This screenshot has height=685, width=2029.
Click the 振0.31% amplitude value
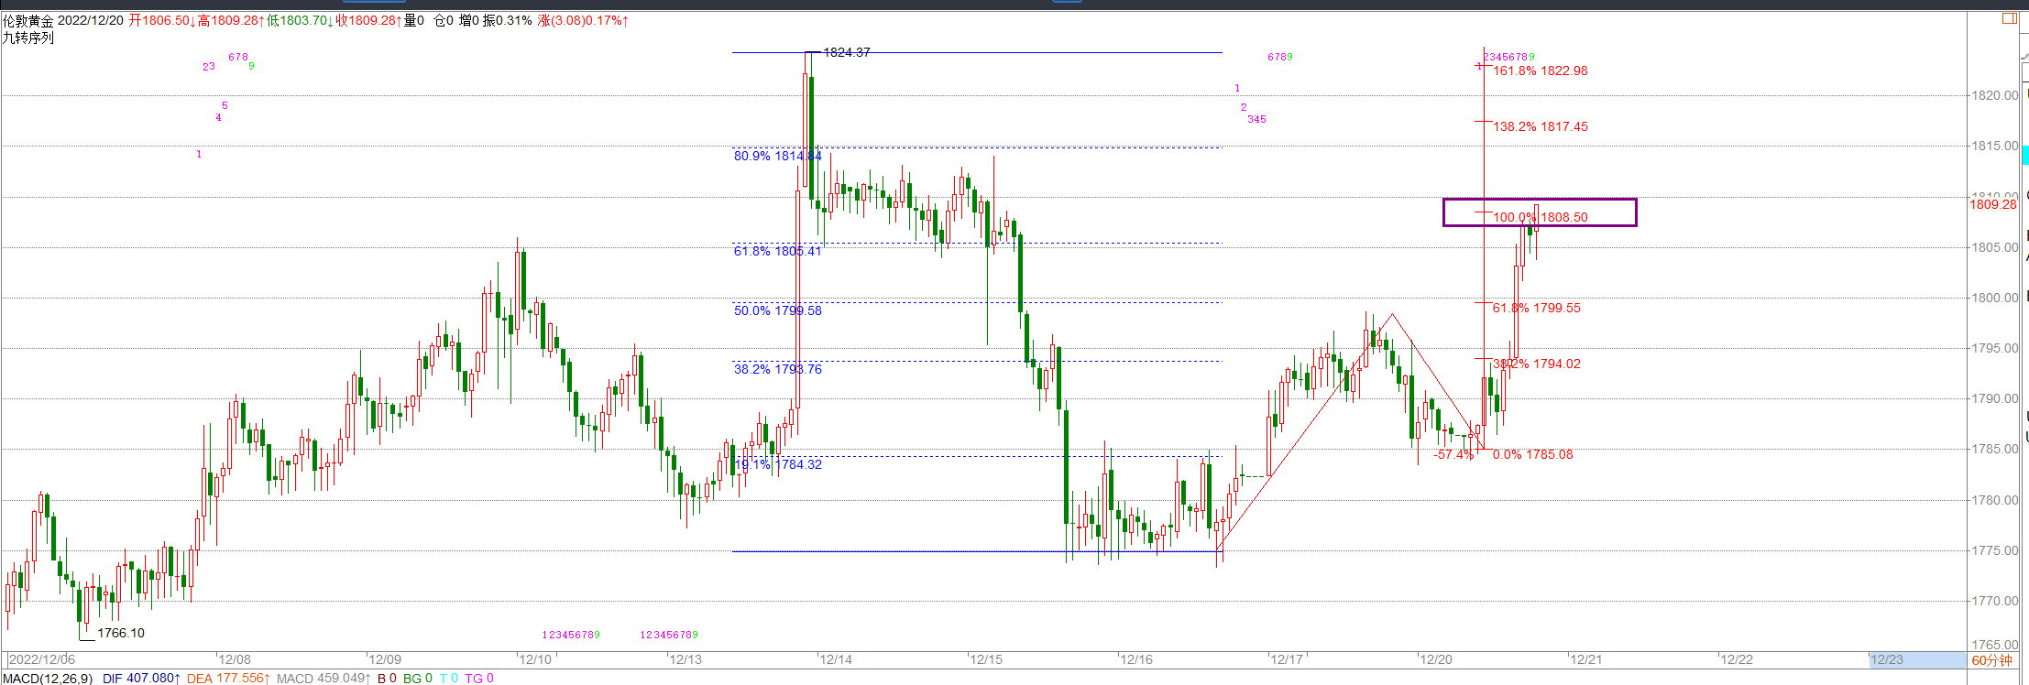pos(508,20)
